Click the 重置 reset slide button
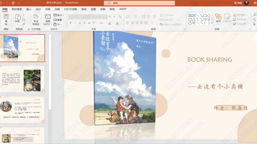Screen dimensions: 257x144 tap(58, 20)
